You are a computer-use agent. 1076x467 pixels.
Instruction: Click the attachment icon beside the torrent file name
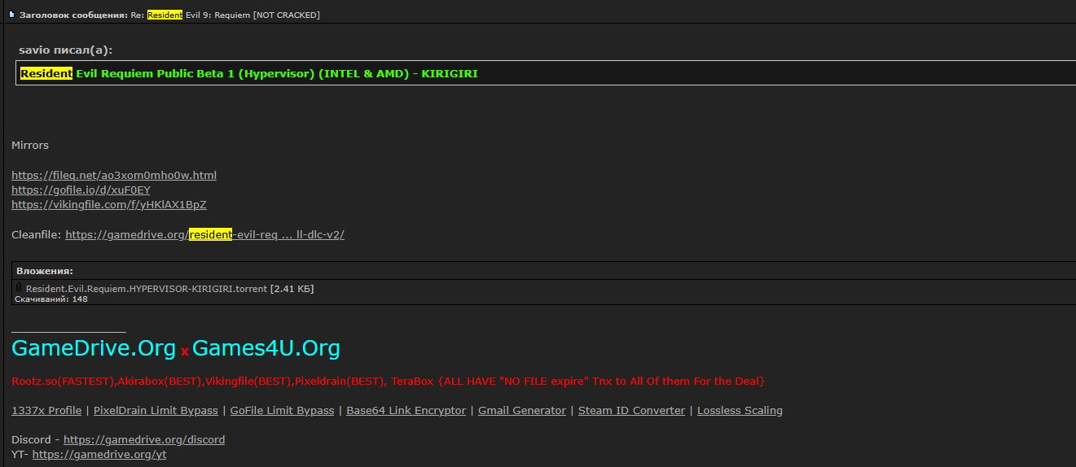[x=19, y=288]
